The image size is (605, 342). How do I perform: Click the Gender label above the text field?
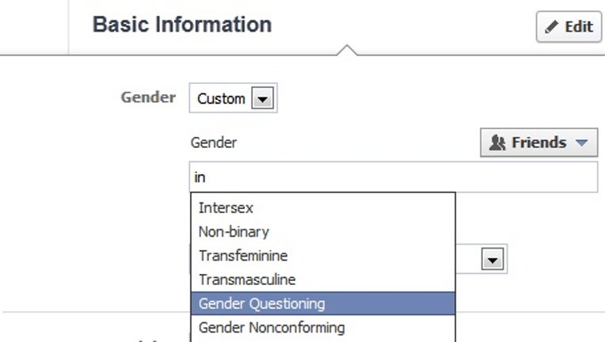coord(214,142)
